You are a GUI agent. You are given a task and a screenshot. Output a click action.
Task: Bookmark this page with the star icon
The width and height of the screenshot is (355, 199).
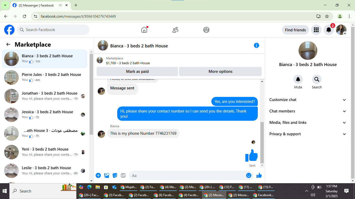327,16
